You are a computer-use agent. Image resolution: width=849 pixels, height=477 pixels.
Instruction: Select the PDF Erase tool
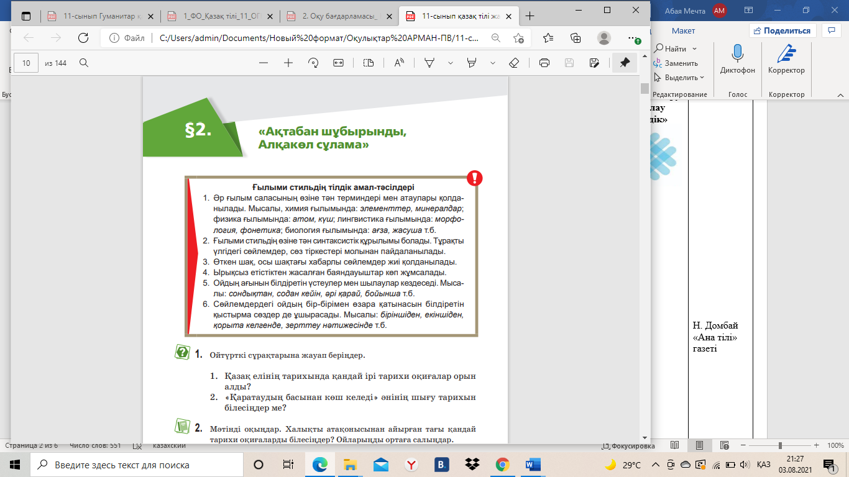coord(514,63)
